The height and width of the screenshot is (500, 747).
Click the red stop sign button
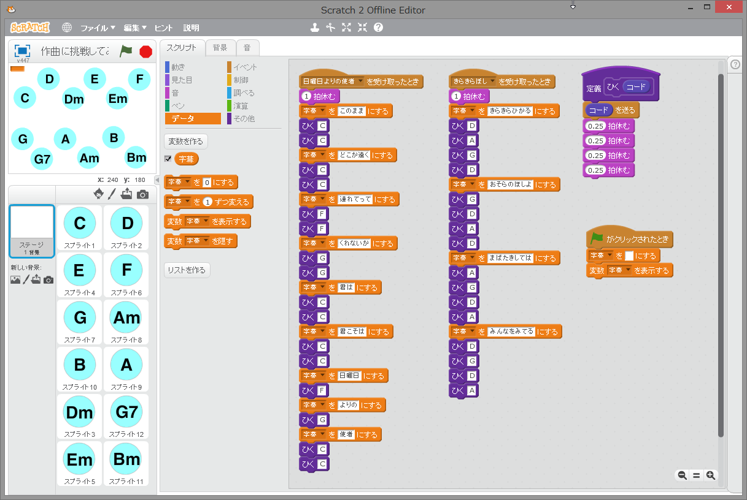145,51
